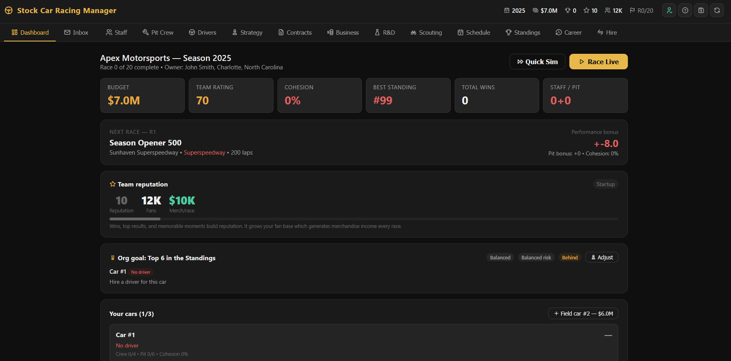This screenshot has height=361, width=731.
Task: Click the Hire a driver for this car text
Action: click(138, 282)
